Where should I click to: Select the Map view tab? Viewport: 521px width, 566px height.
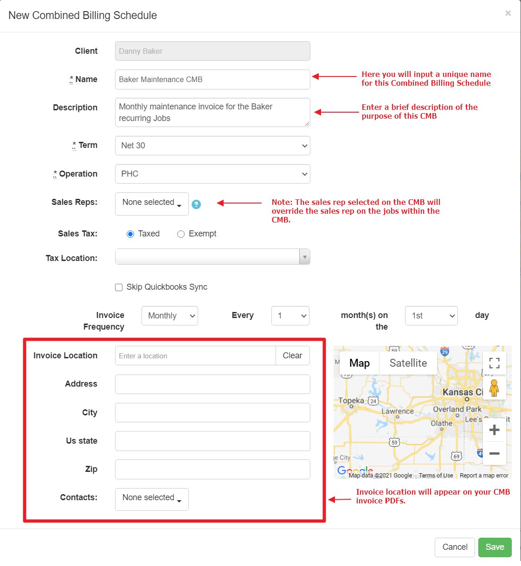[x=359, y=363]
